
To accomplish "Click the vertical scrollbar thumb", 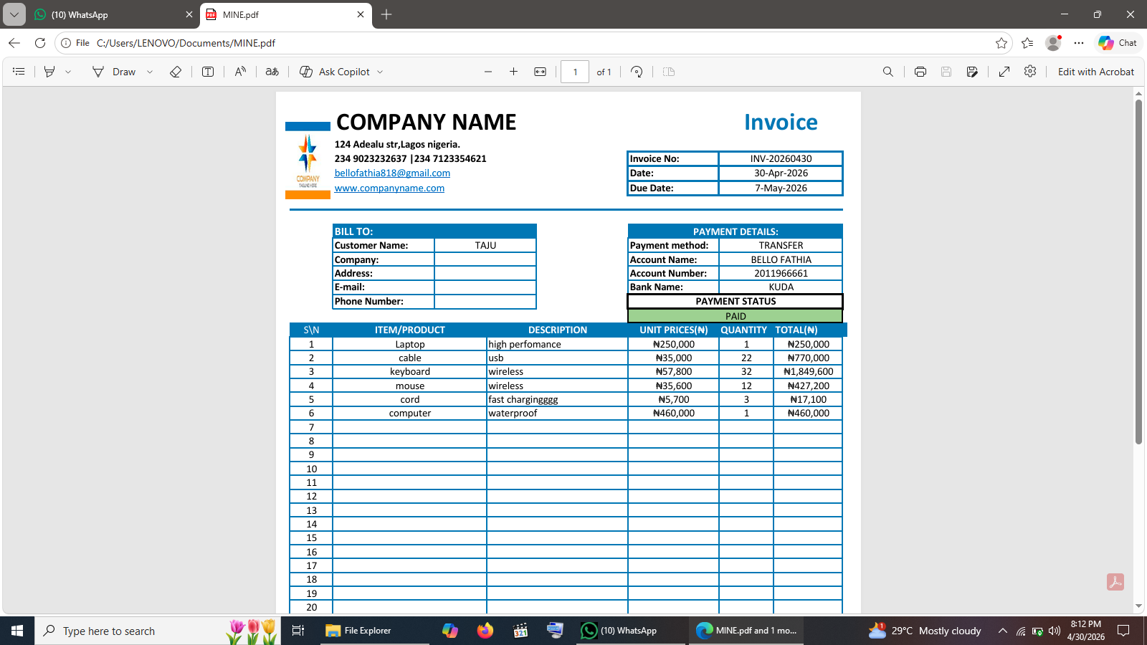I will pos(1138,272).
